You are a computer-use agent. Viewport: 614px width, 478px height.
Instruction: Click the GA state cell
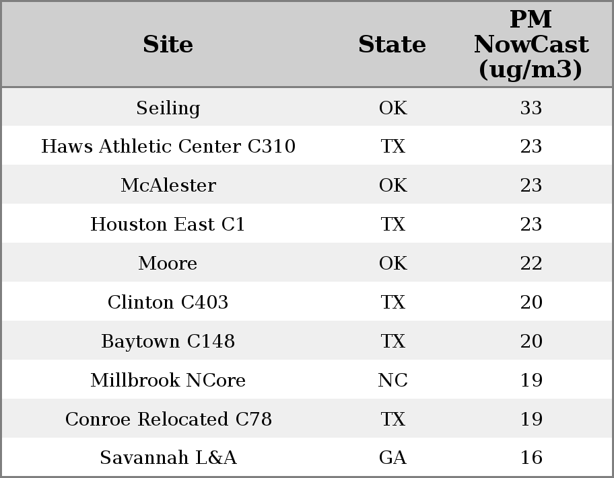393,457
